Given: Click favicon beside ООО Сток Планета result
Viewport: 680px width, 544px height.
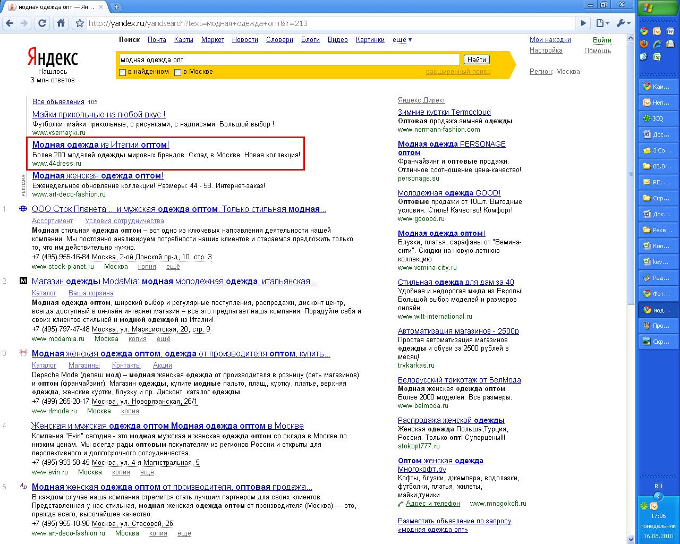Looking at the screenshot, I should point(23,209).
